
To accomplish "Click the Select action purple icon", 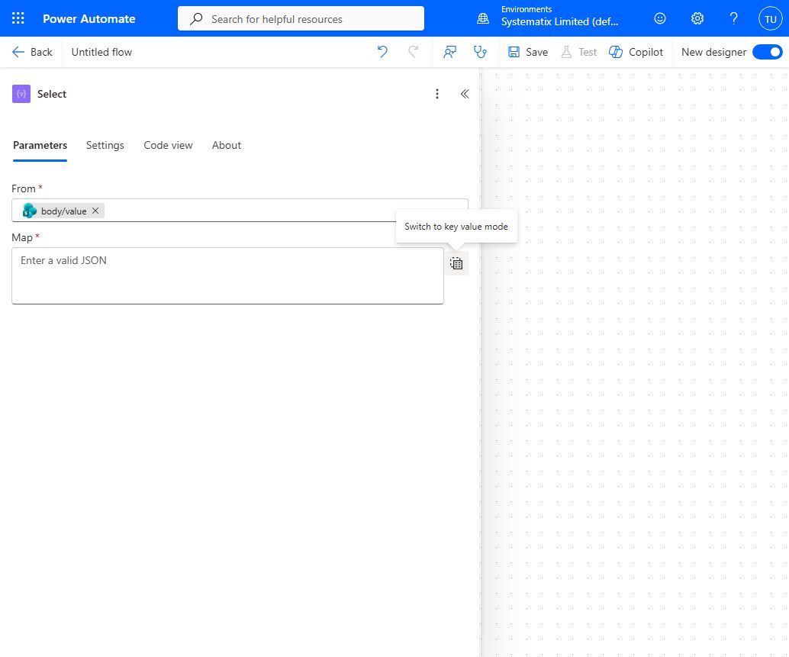I will (x=21, y=94).
